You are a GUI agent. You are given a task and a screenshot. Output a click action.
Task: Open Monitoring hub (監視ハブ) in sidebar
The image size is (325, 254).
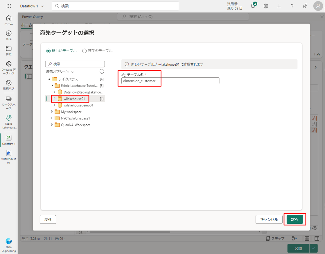[9, 85]
